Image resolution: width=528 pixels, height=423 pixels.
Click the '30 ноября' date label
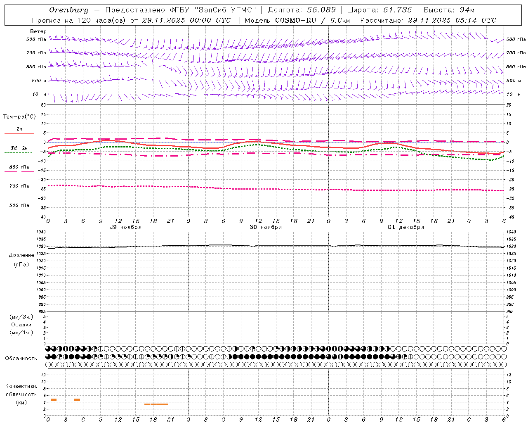coord(266,227)
